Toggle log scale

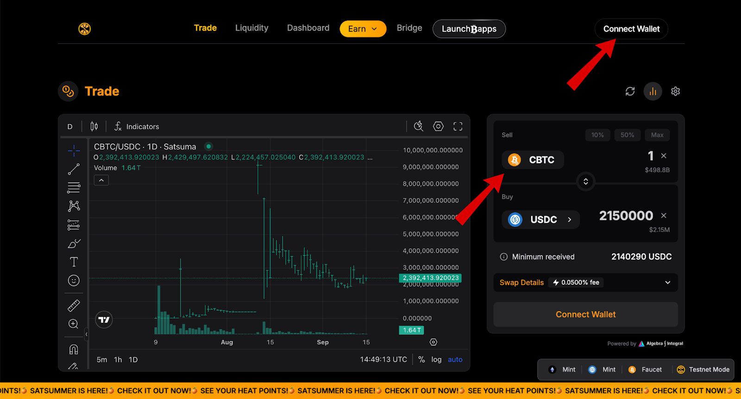tap(436, 360)
